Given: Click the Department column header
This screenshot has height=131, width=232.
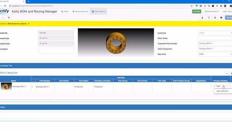Looking at the screenshot, I should [x=201, y=81].
